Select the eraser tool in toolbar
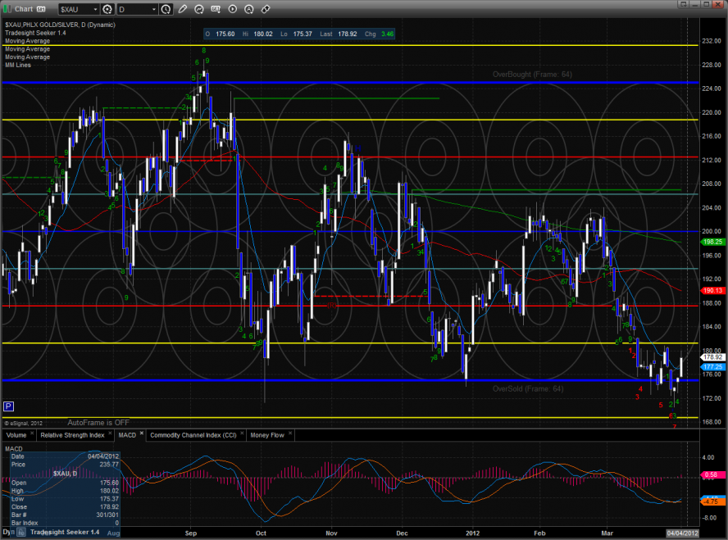 (265, 9)
